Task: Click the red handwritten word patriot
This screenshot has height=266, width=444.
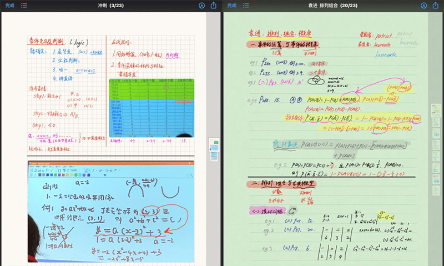Action: [384, 36]
